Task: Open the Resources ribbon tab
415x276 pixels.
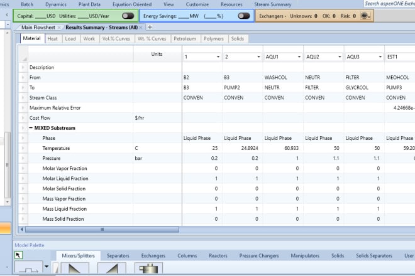Action: [231, 4]
